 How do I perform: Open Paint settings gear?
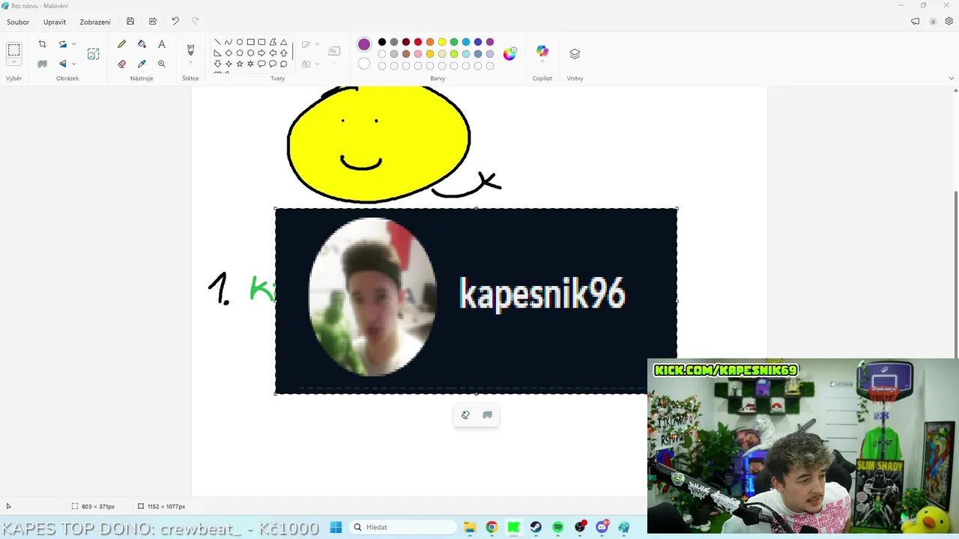(949, 22)
